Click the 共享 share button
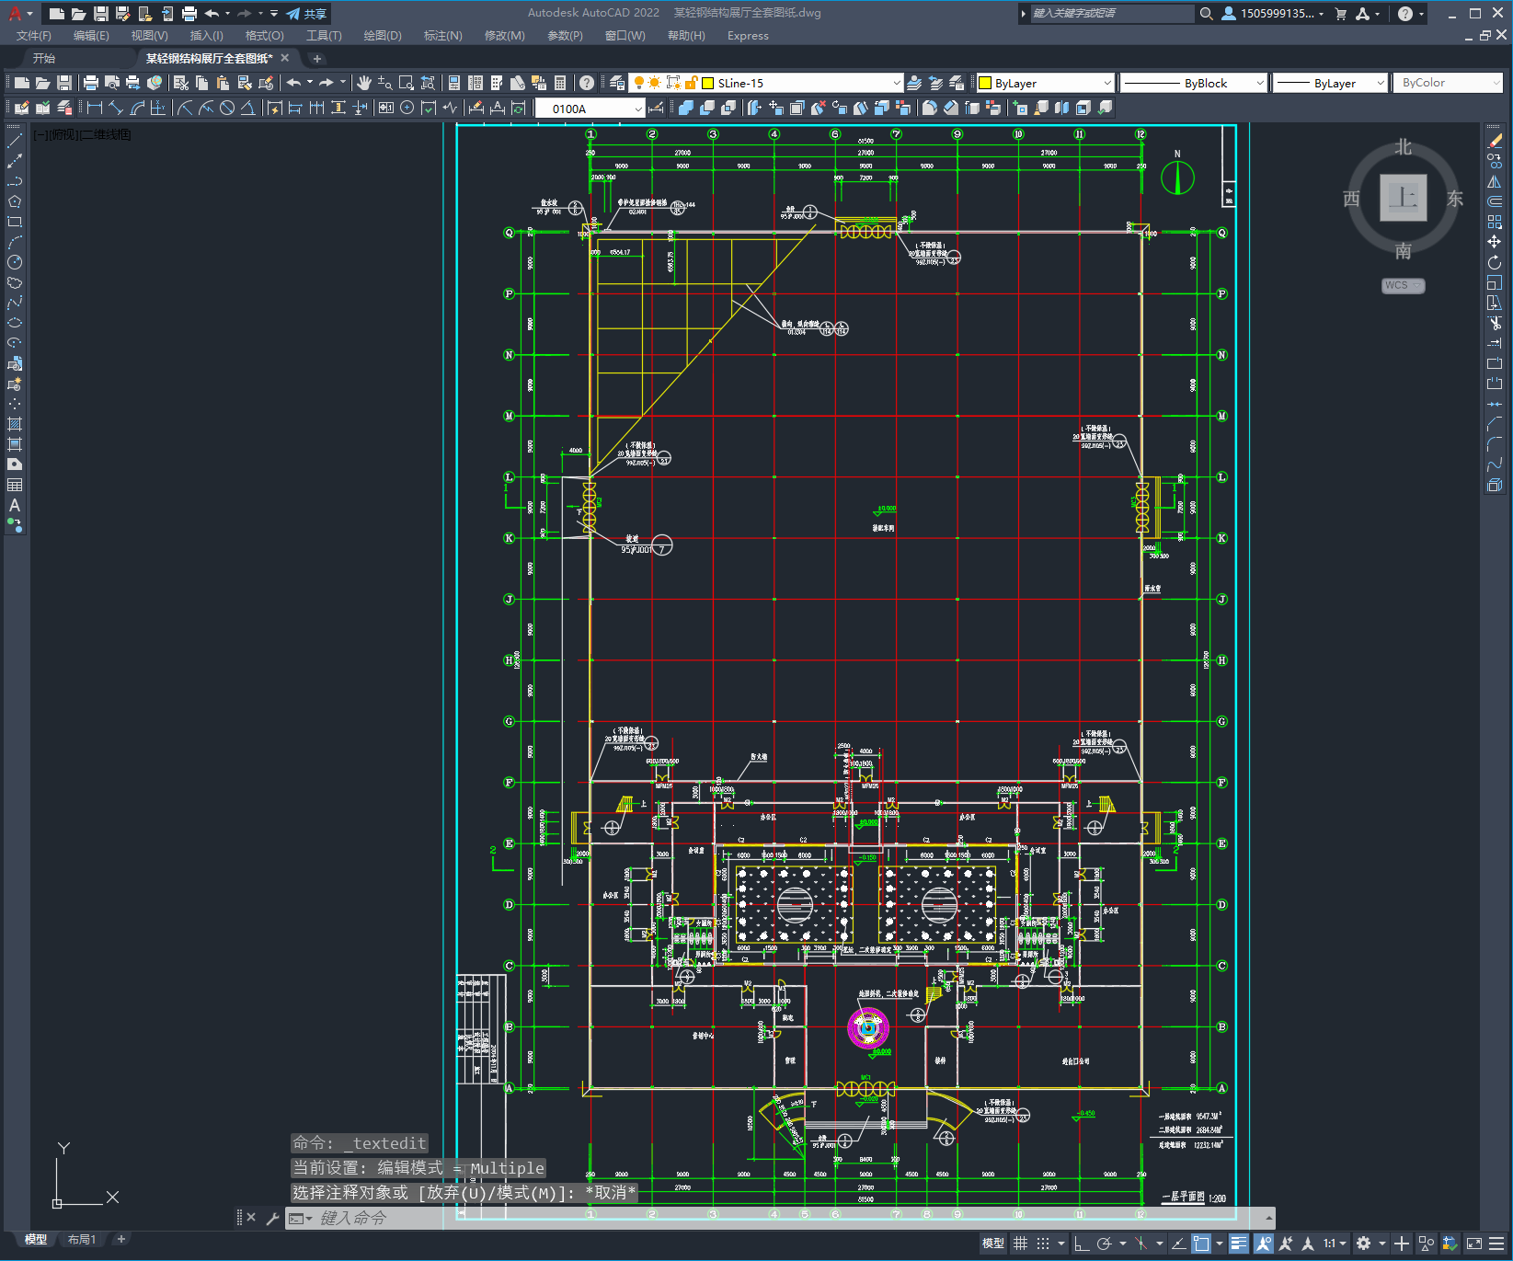Screen dimensions: 1513x1261 [x=307, y=14]
